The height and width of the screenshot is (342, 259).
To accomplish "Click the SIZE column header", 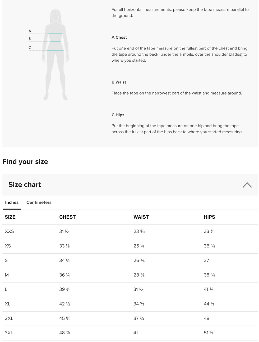I will tap(10, 217).
